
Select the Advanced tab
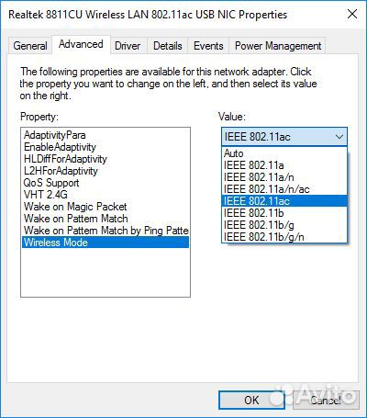[x=81, y=45]
